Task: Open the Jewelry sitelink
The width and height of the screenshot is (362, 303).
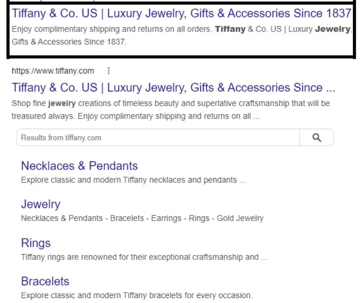Action: [40, 204]
